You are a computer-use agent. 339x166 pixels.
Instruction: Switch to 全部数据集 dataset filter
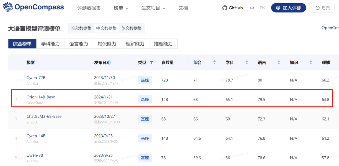(81, 28)
